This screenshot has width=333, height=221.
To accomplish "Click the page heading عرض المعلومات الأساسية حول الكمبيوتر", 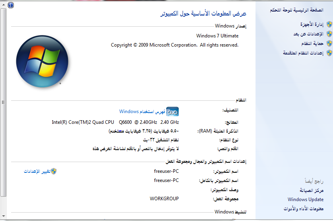I will coord(203,14).
